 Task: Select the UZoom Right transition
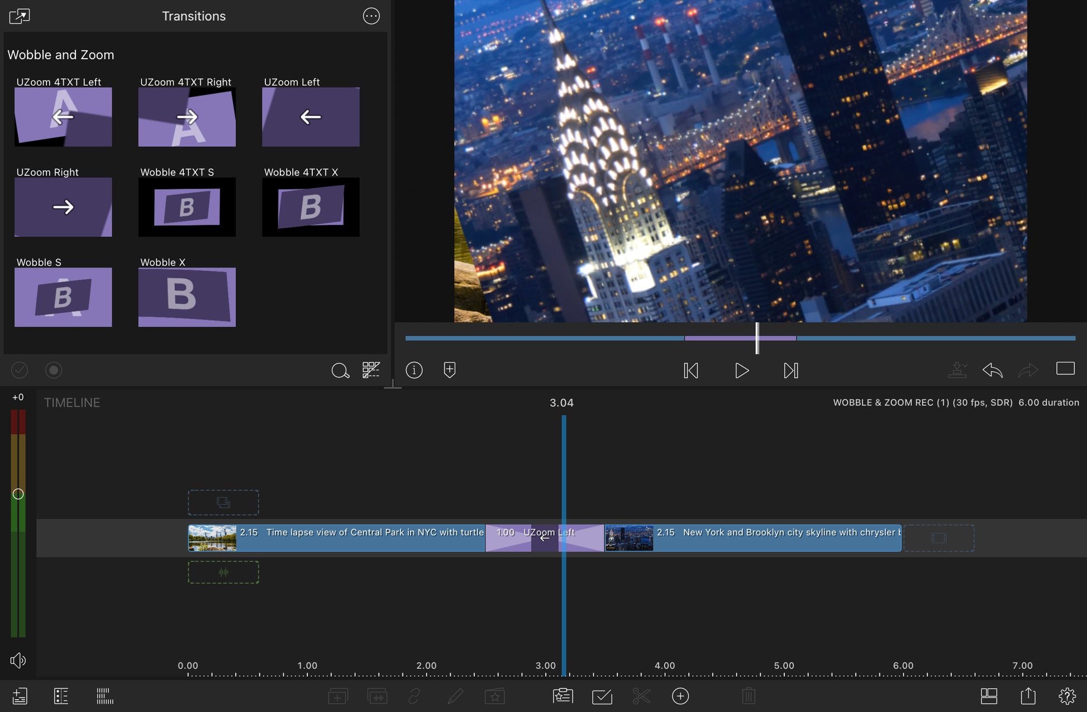(63, 207)
